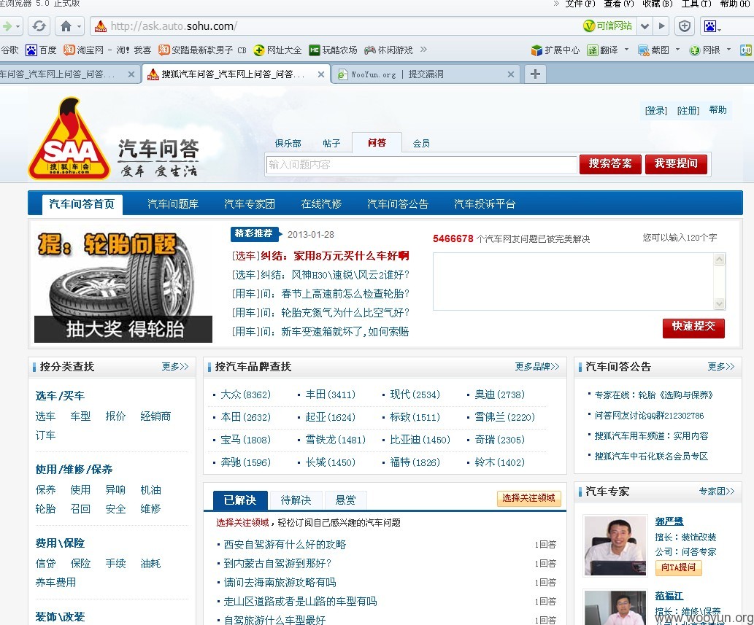
Task: Expand 更多>> in 按分类查找
Action: tap(175, 367)
